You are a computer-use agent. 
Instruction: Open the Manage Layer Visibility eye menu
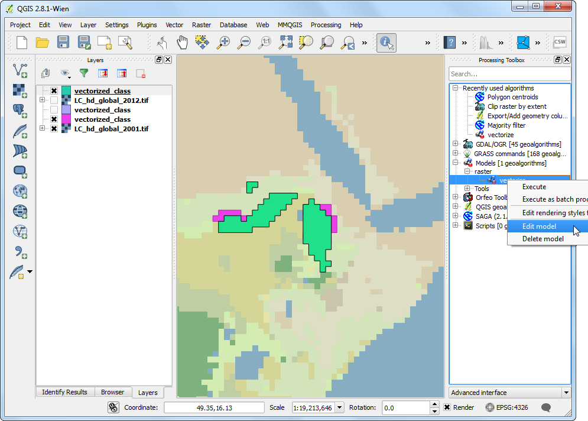pos(66,73)
